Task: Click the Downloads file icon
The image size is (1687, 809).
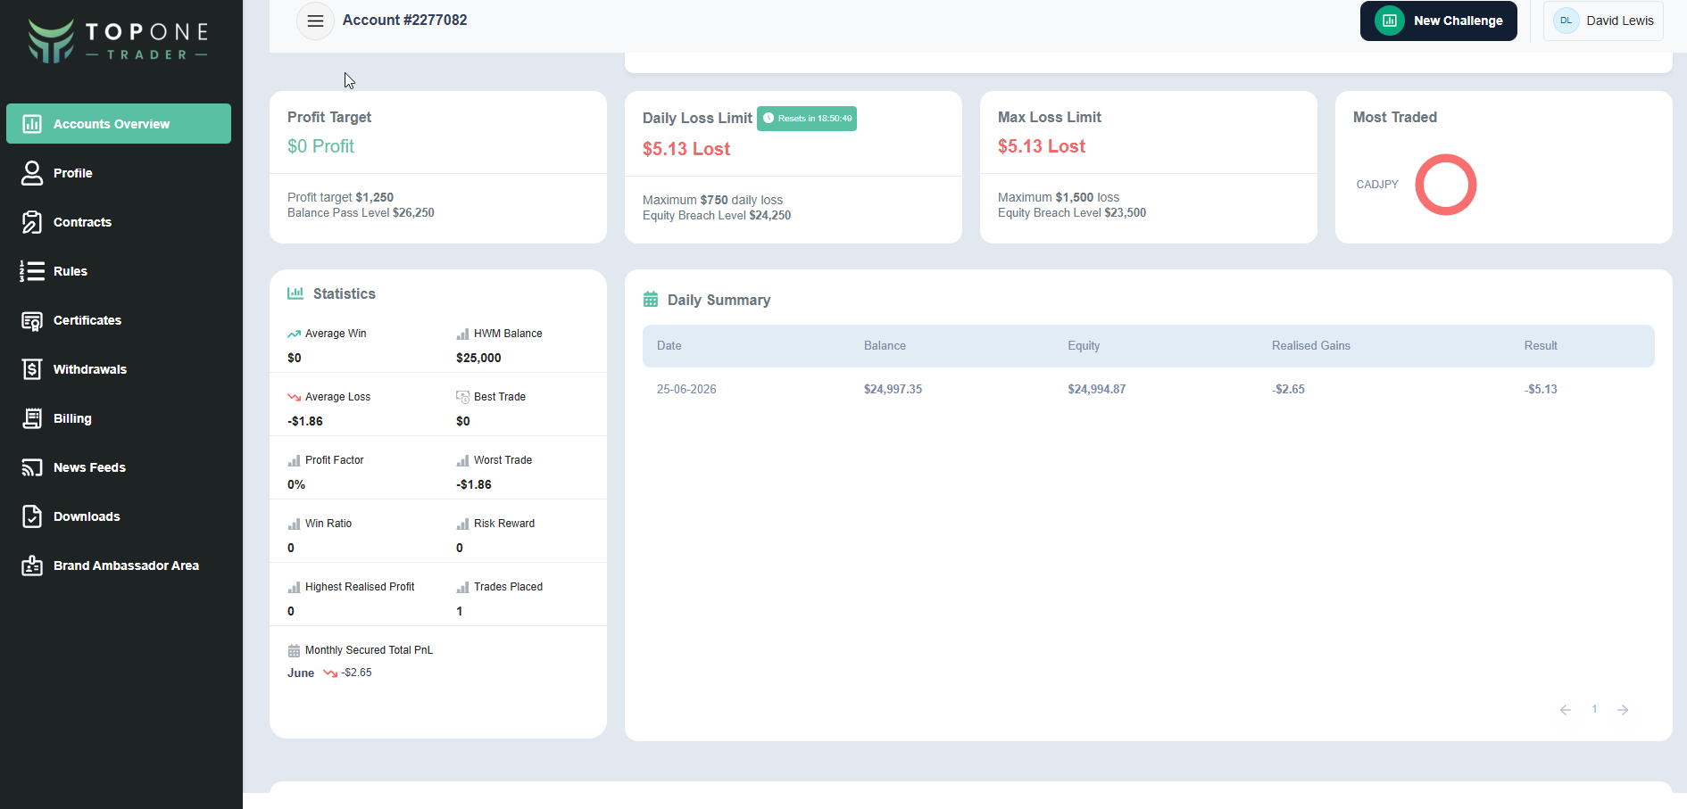Action: (32, 516)
